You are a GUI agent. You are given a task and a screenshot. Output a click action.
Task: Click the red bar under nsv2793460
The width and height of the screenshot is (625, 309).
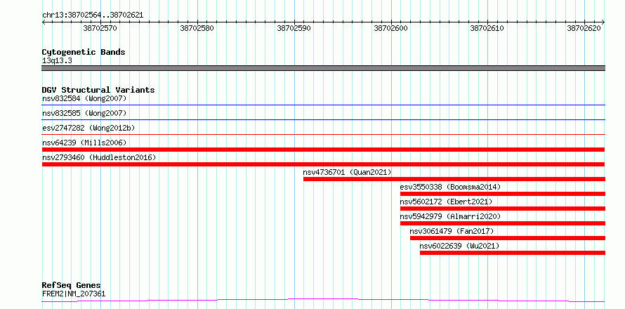(x=323, y=164)
